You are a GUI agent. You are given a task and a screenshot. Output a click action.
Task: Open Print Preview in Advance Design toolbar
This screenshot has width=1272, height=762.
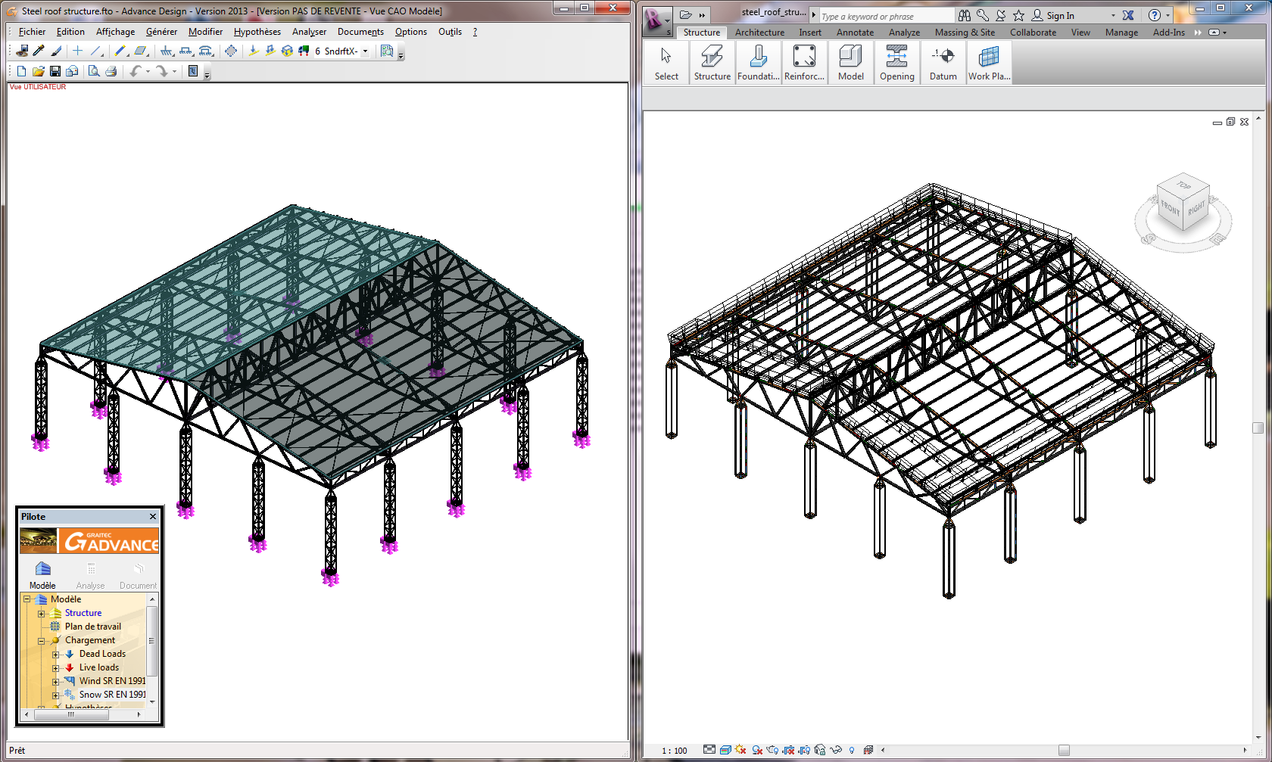pyautogui.click(x=92, y=70)
